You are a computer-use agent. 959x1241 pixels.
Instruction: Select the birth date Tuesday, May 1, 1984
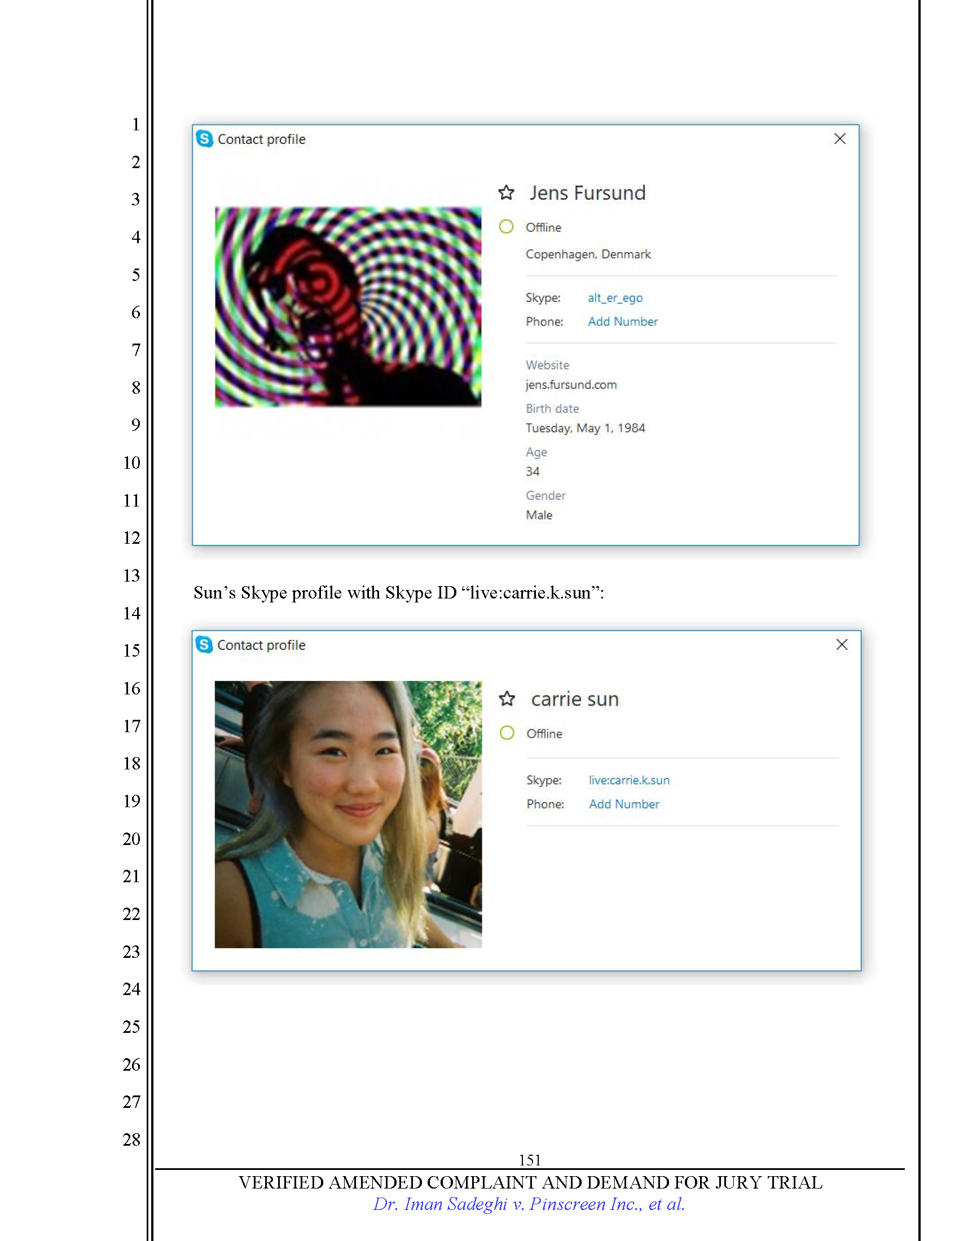click(584, 428)
